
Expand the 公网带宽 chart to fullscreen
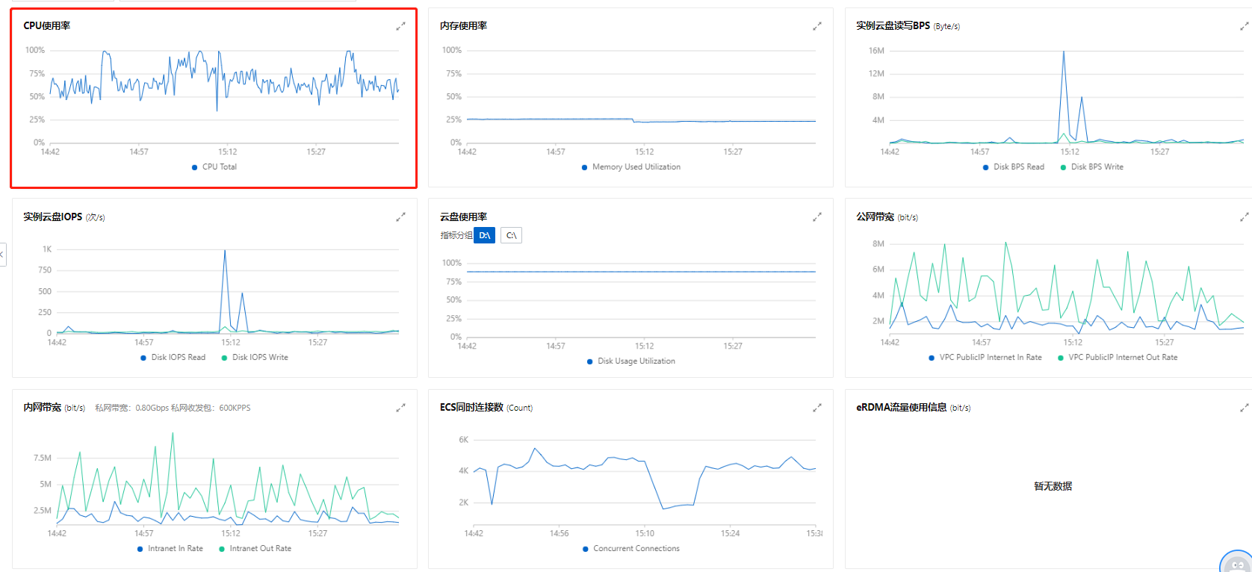tap(1245, 217)
